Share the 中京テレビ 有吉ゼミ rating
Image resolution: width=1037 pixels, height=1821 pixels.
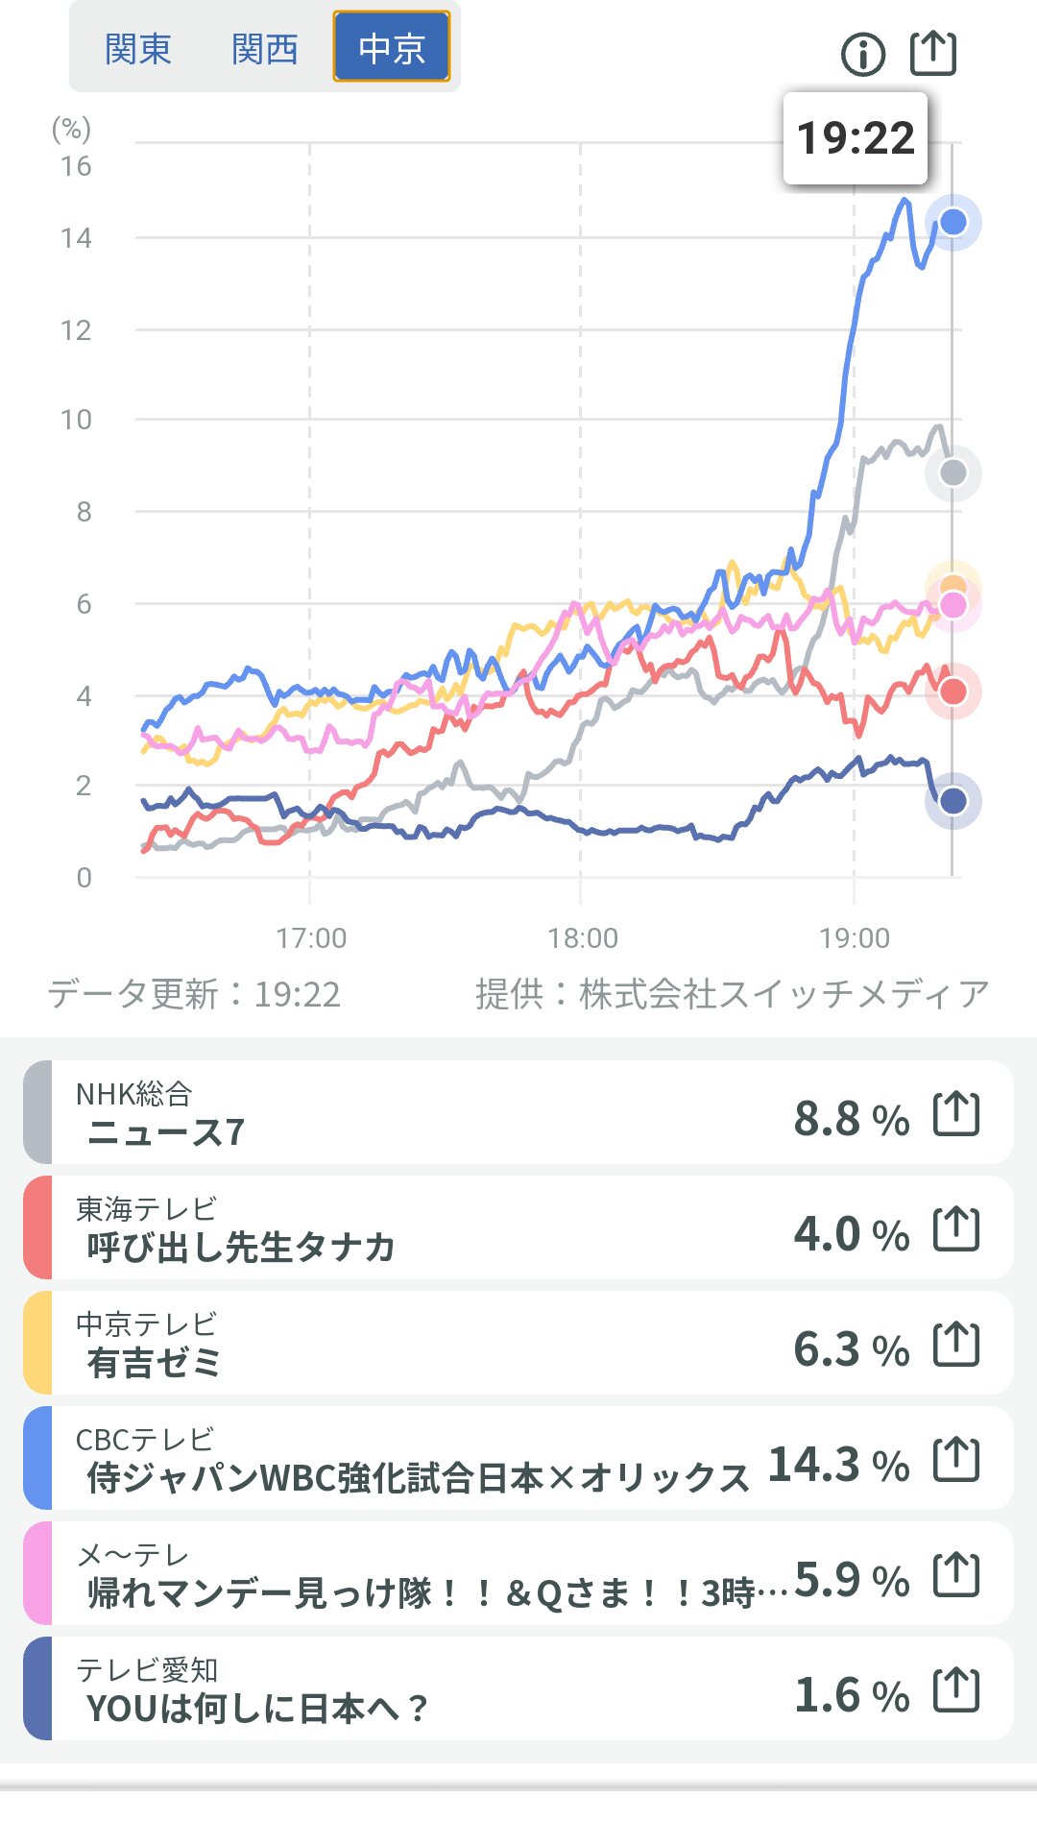956,1345
